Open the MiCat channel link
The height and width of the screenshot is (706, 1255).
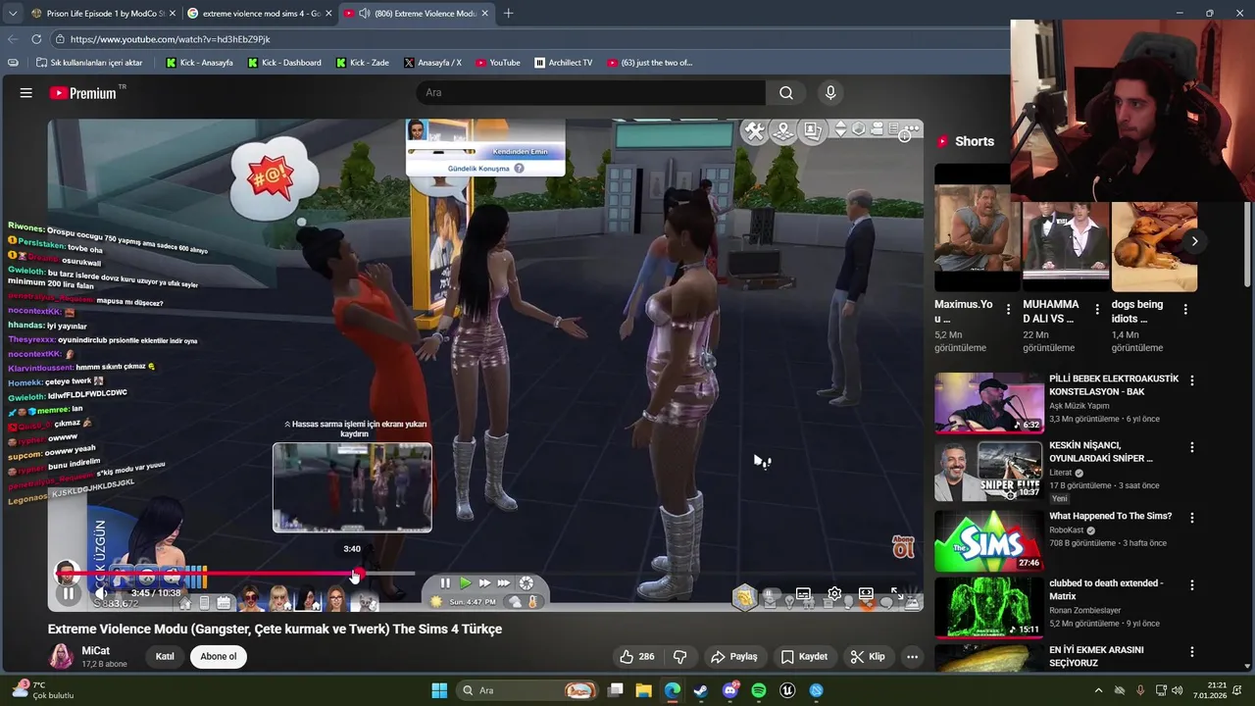coord(96,651)
